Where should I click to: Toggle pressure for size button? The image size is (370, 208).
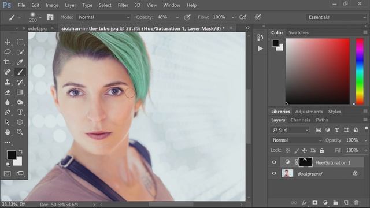[258, 17]
